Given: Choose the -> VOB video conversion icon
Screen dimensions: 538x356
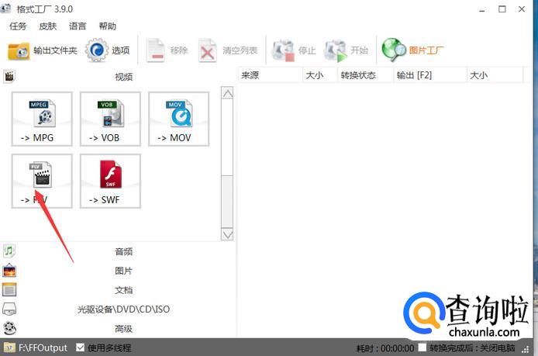Looking at the screenshot, I should 110,119.
